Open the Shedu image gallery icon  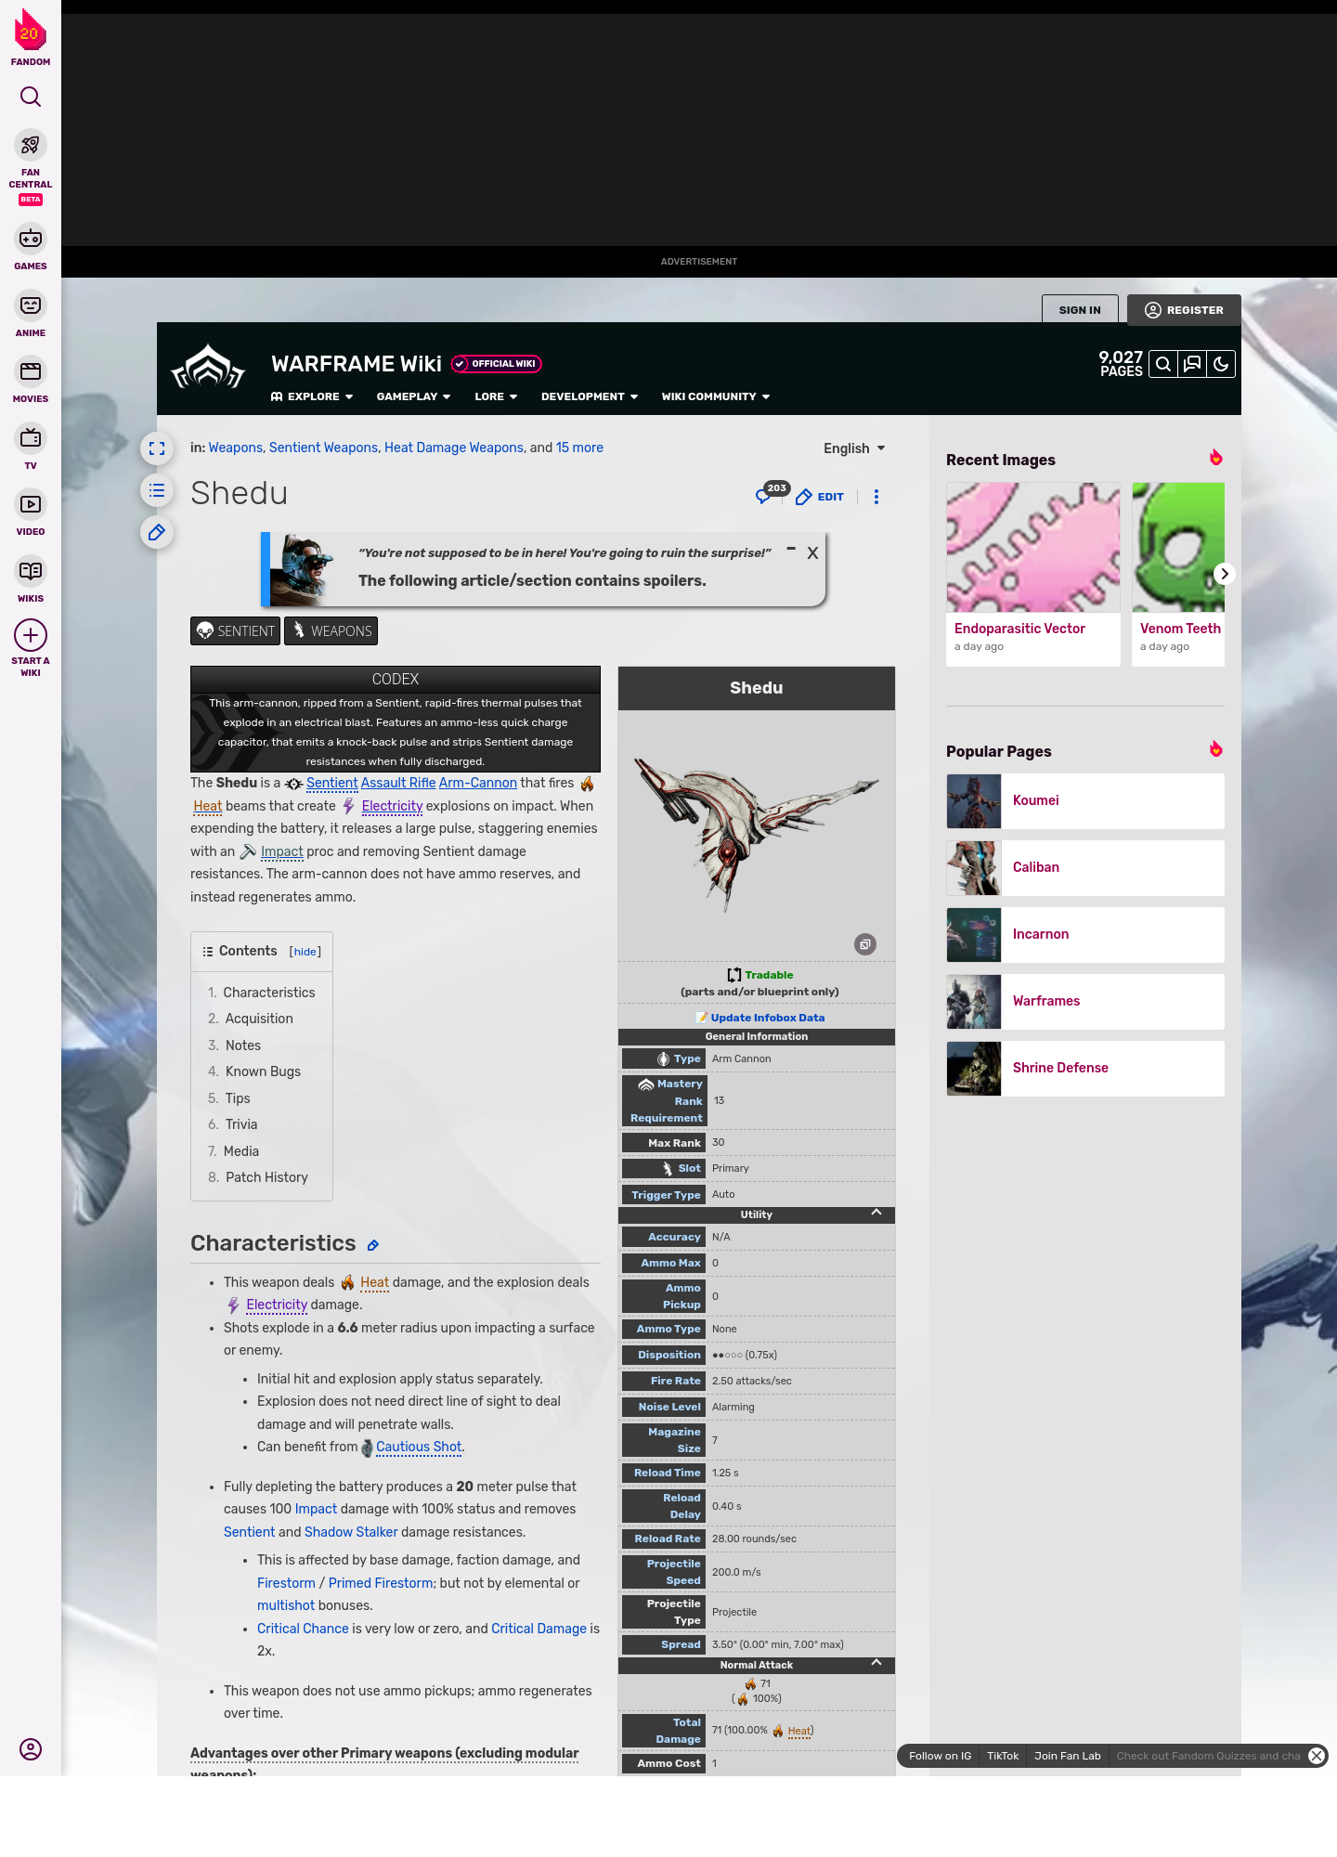click(865, 944)
